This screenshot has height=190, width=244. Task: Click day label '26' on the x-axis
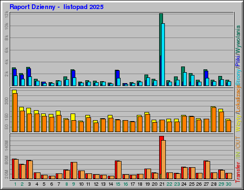pyautogui.click(x=199, y=184)
